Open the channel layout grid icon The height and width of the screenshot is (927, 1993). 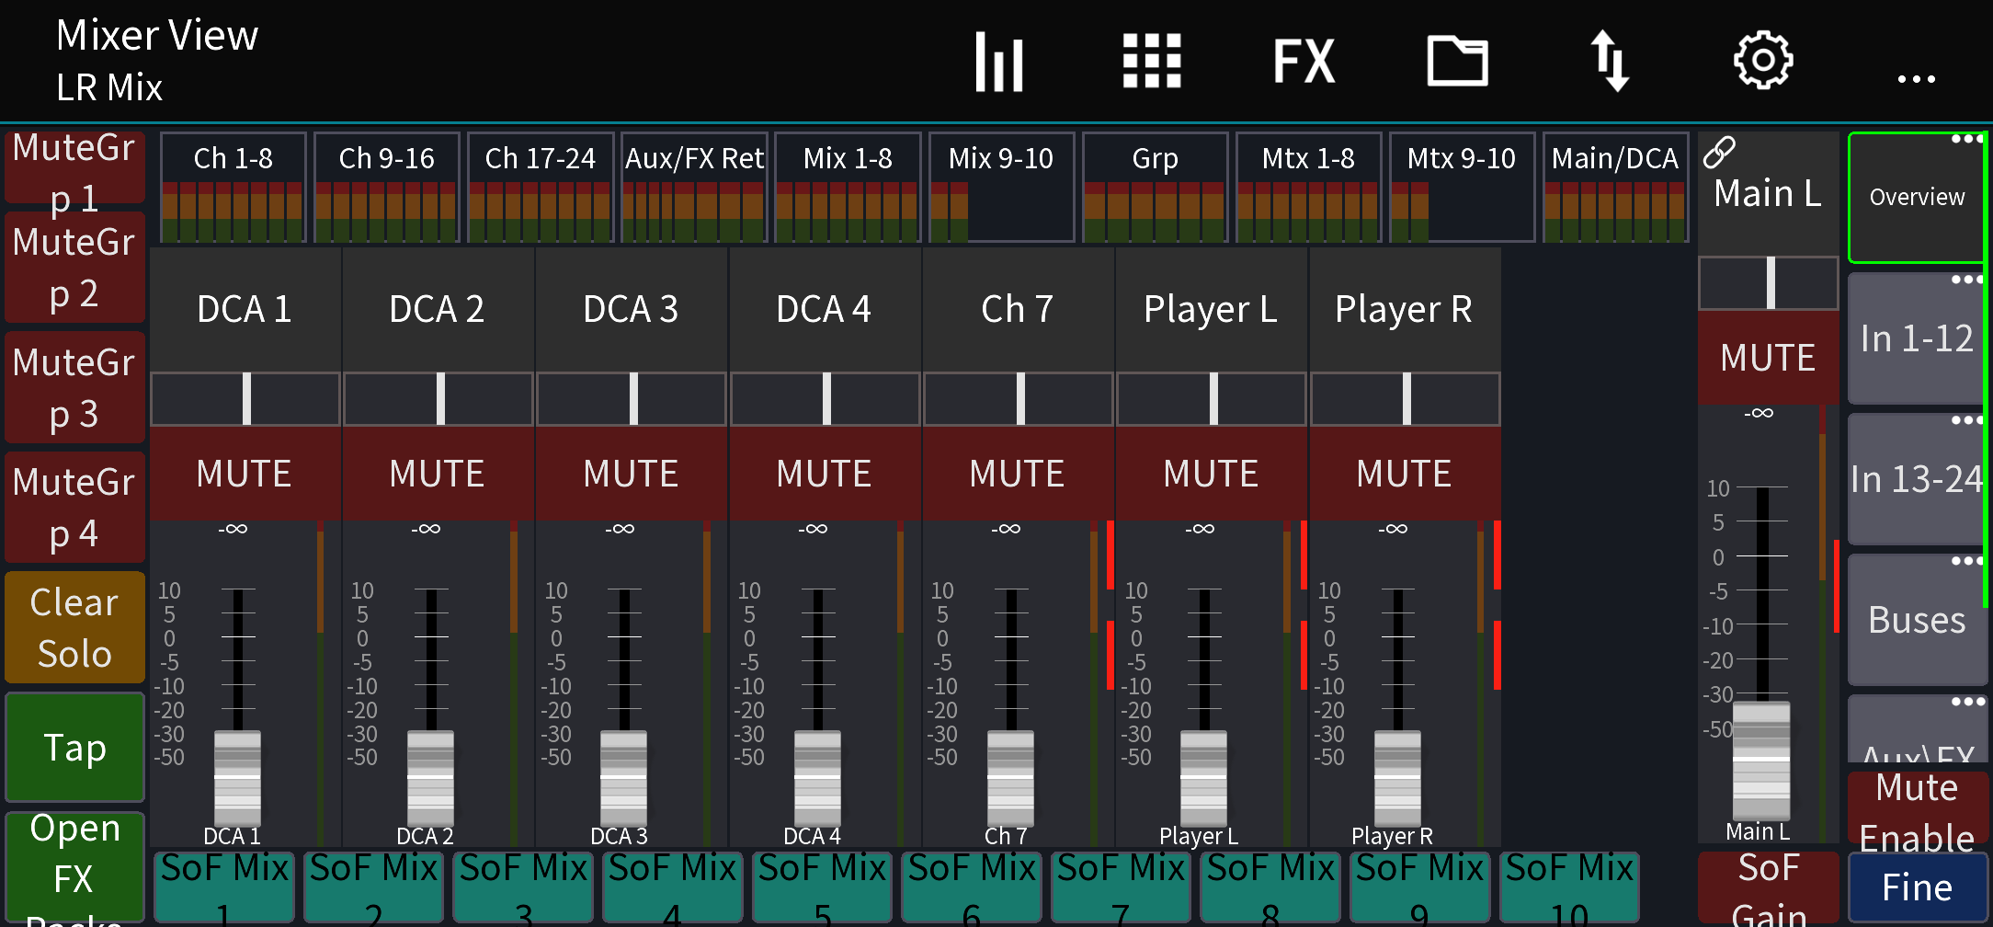coord(1151,60)
